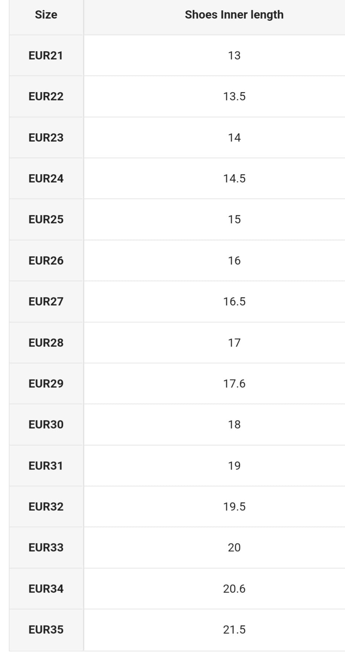Select the EUR31 size cell
The image size is (345, 659).
tap(46, 466)
